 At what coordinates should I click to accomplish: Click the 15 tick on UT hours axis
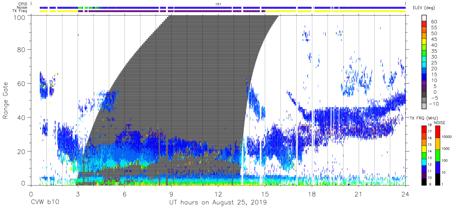(x=265, y=194)
